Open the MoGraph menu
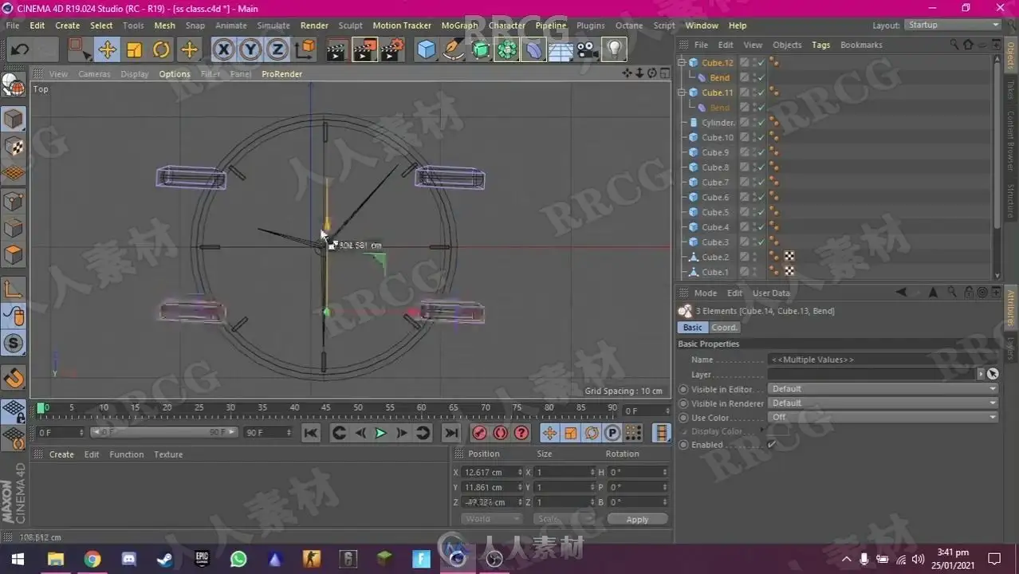 459,26
